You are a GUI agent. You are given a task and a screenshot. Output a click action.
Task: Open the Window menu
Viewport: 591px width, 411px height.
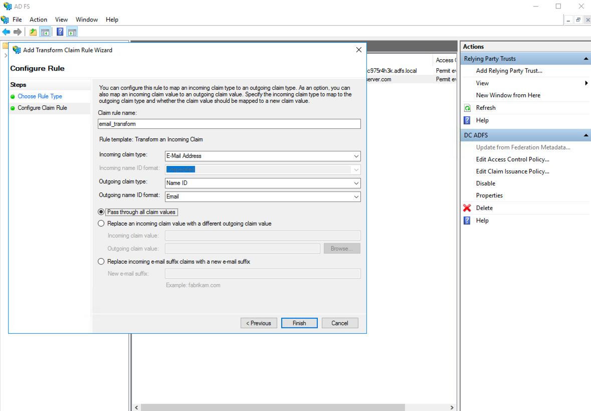(x=86, y=20)
